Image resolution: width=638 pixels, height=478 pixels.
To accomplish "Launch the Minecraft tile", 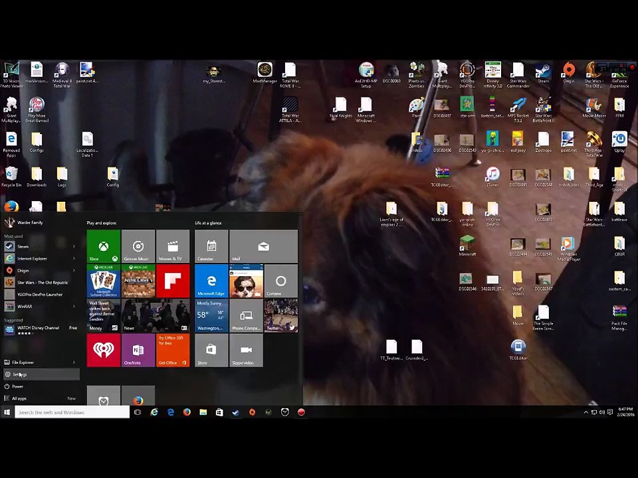I will [x=138, y=281].
